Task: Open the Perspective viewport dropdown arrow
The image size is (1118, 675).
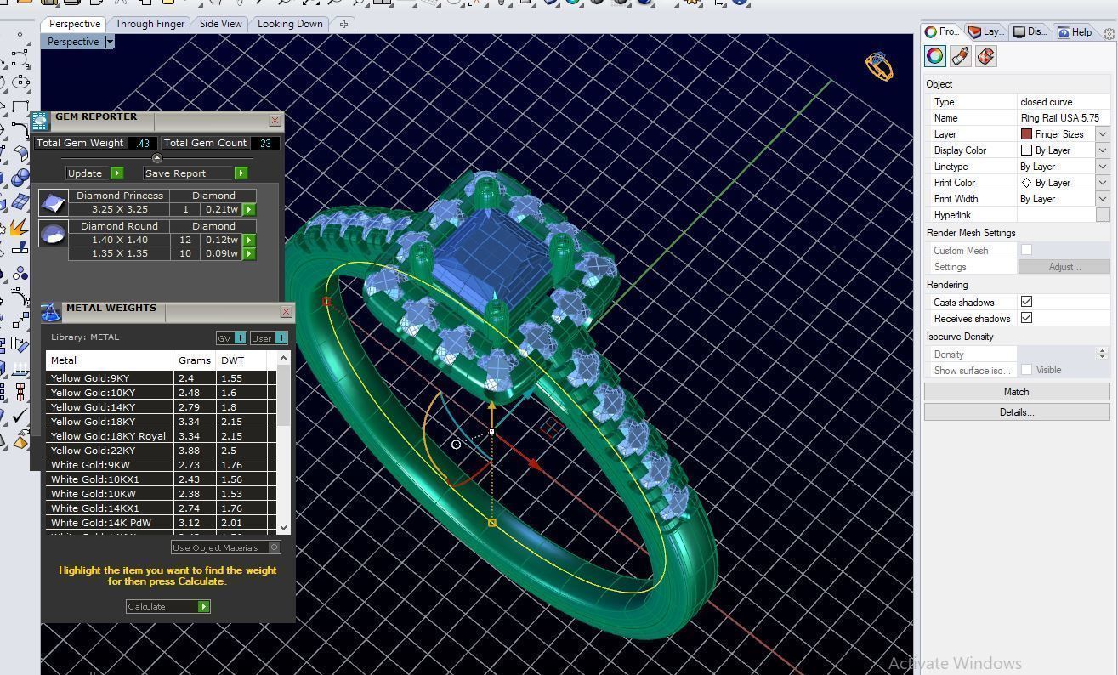Action: [110, 42]
